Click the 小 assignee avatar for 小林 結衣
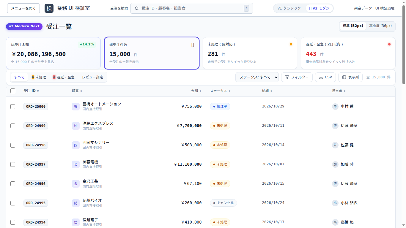 click(335, 203)
